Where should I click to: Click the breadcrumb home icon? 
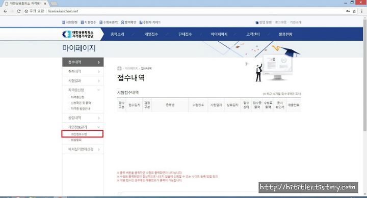click(x=119, y=68)
